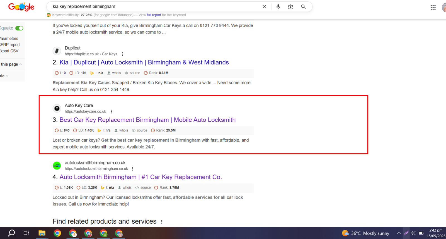Screen dimensions: 446x239
Task: Start voice search with the microphone icon
Action: coord(278,7)
